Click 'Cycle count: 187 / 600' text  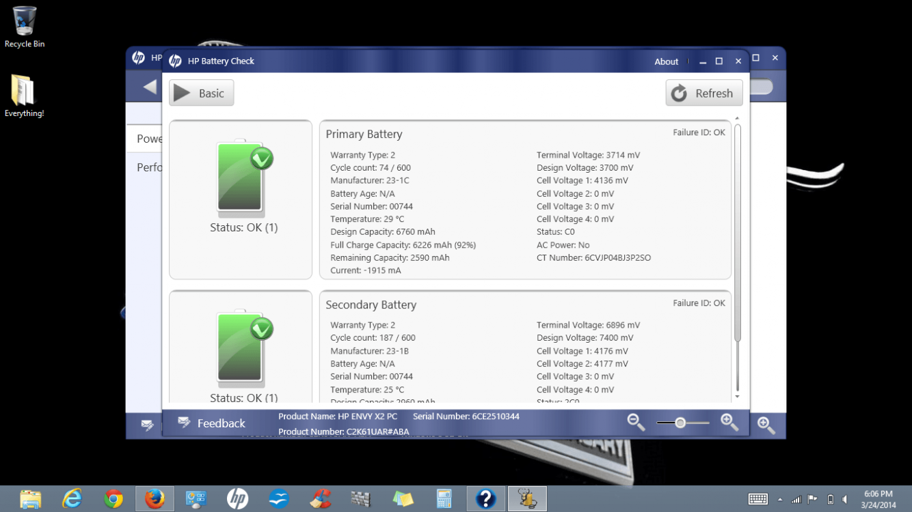(373, 338)
